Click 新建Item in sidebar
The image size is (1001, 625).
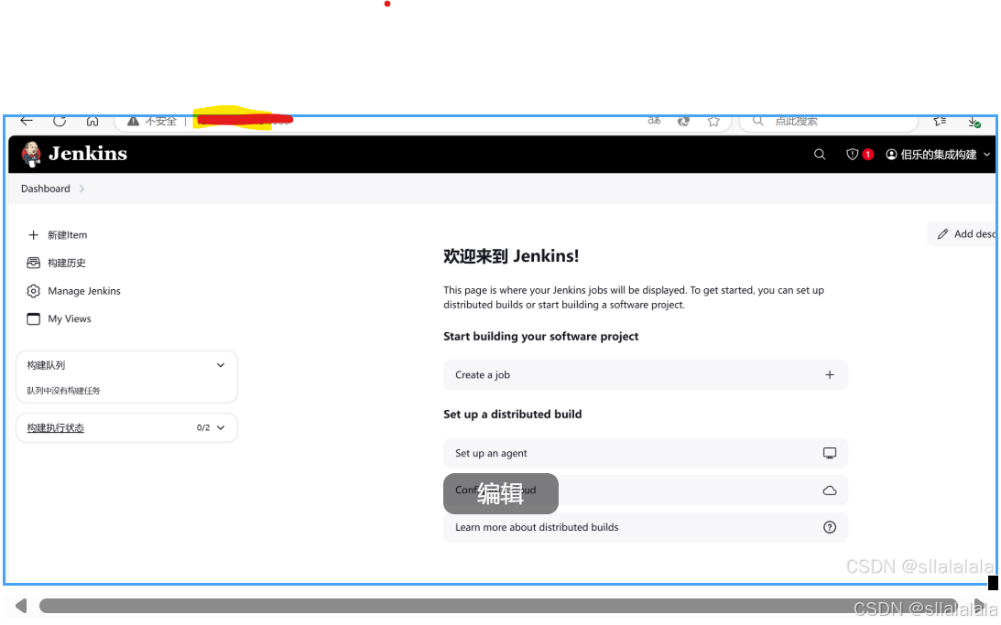click(x=58, y=234)
